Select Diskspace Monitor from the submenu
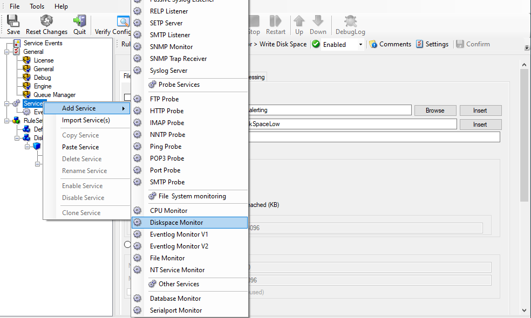 click(x=176, y=223)
